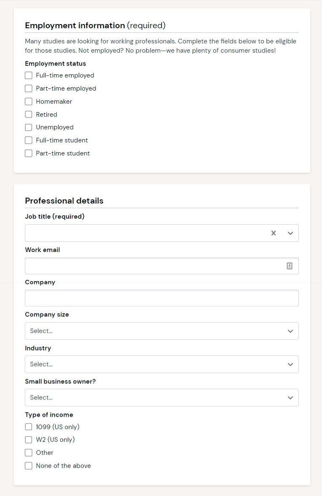Viewport: 322px width, 496px height.
Task: Check the 1099 (US only) income box
Action: point(29,427)
